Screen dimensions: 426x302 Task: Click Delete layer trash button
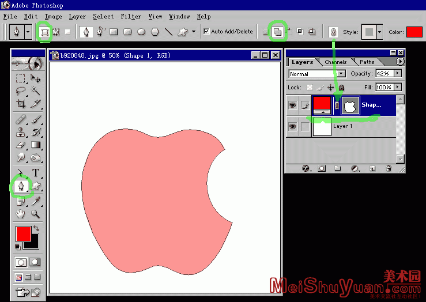[389, 169]
